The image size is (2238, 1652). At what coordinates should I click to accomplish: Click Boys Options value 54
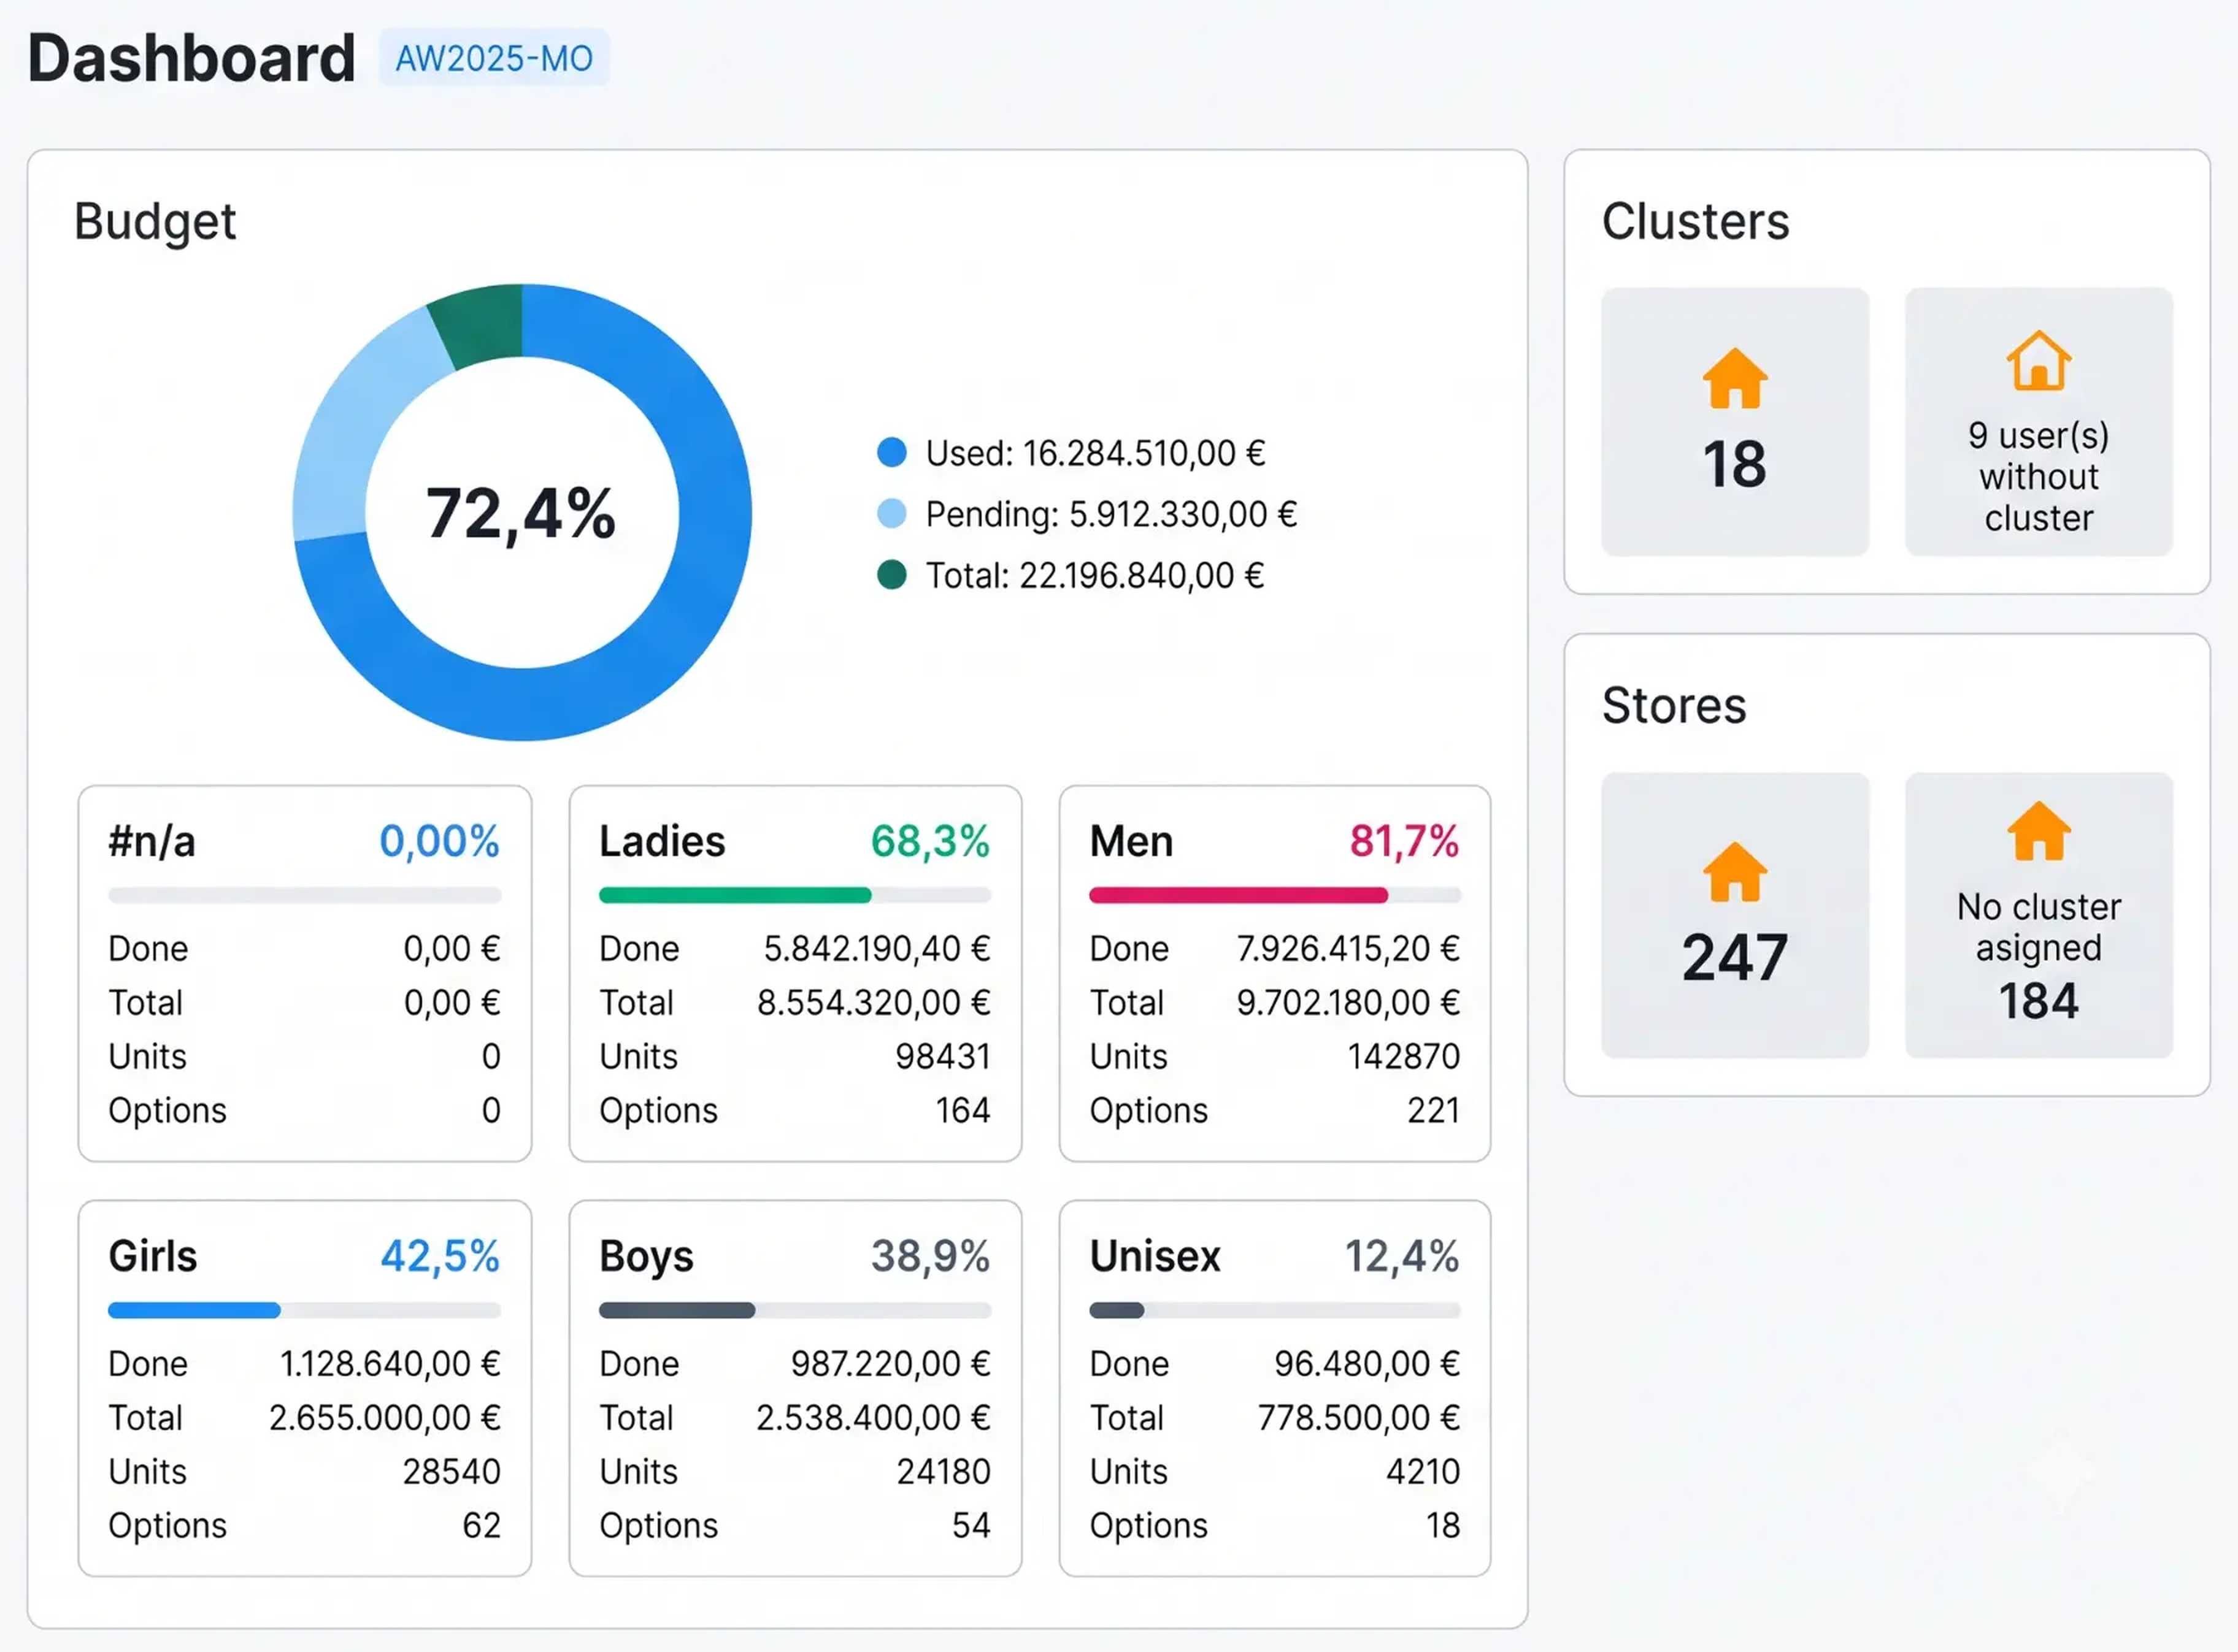pos(971,1525)
